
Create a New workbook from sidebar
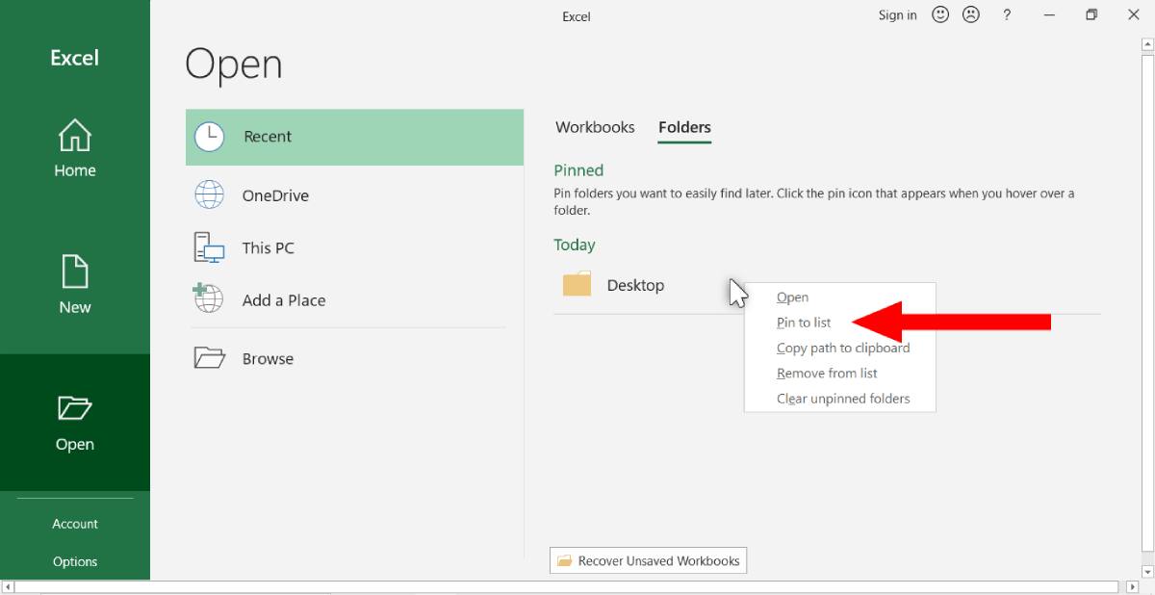75,285
